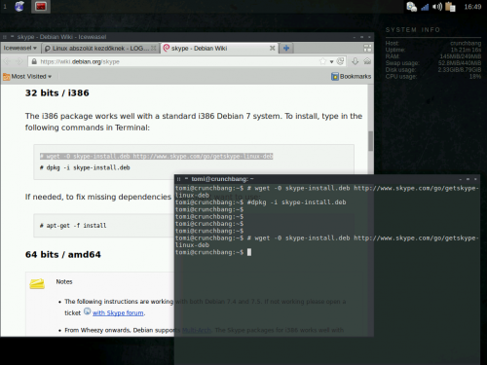Click the 32 bits / i386 heading
The image size is (487, 365).
tap(57, 93)
